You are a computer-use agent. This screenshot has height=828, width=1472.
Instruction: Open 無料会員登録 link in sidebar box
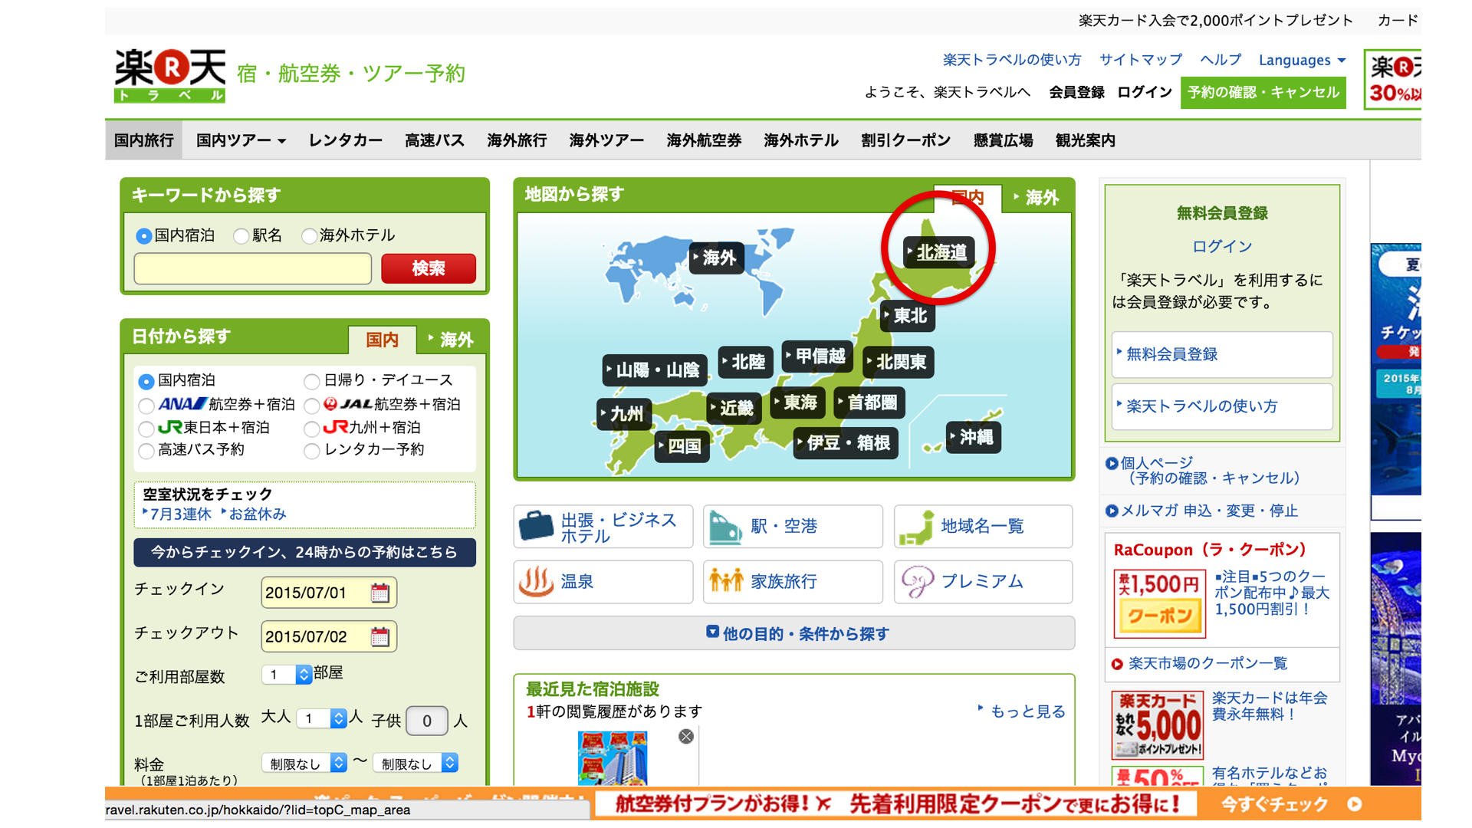(1222, 354)
